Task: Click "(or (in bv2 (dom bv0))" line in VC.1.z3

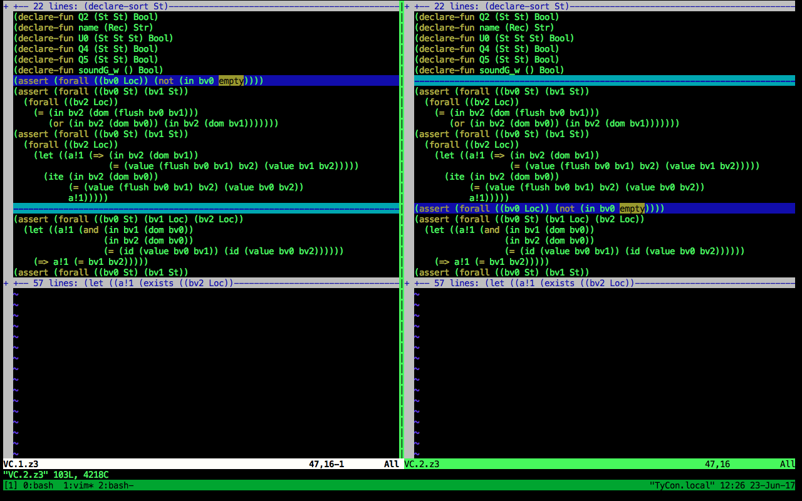Action: click(164, 123)
